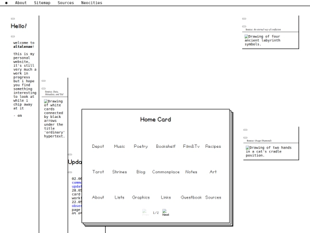The image size is (310, 233).
Task: Click the black dot icon in top bar
Action: (6, 3)
